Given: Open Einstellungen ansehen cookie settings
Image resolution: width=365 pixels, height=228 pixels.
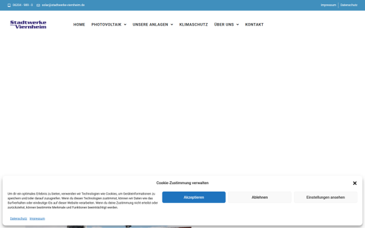Looking at the screenshot, I should (325, 197).
